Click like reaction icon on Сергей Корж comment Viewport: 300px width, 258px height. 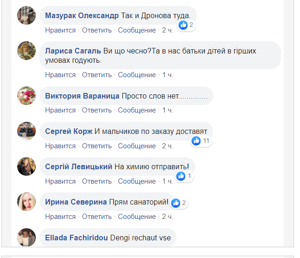[x=196, y=140]
